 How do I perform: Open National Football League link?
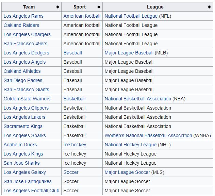pyautogui.click(x=131, y=16)
